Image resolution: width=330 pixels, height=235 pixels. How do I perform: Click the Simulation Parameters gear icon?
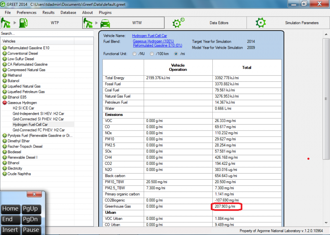click(x=261, y=23)
